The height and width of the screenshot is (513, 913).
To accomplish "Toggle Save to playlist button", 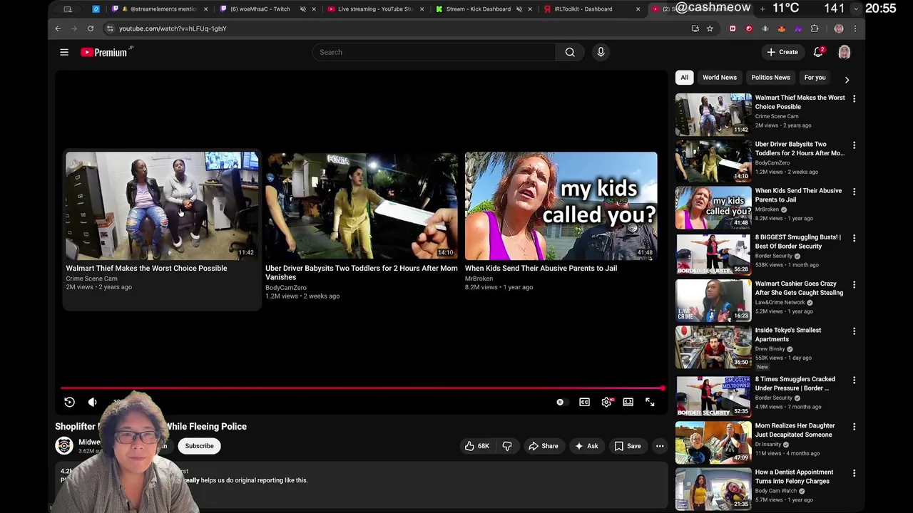I will point(628,446).
